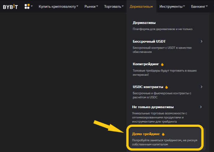Click 'Бессрочный контракт с USDT' description
This screenshot has width=214, height=152.
162,50
